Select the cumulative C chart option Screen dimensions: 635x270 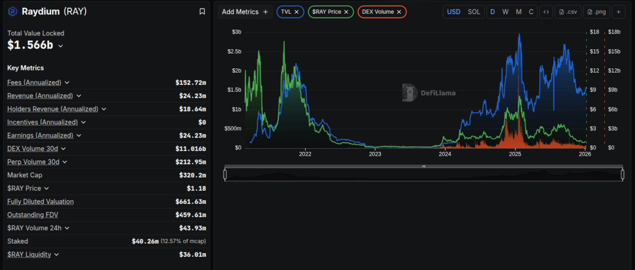(x=531, y=12)
